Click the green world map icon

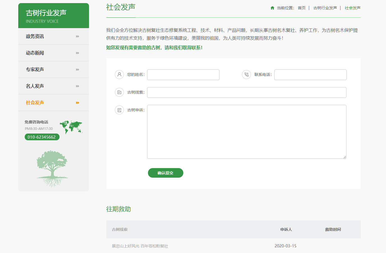click(71, 127)
